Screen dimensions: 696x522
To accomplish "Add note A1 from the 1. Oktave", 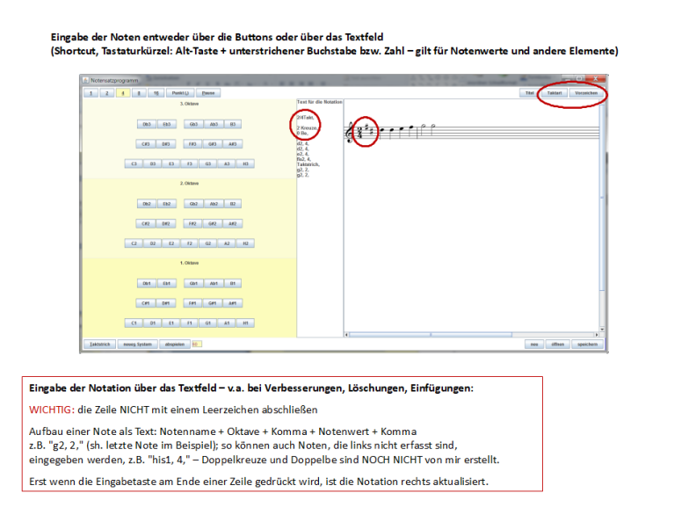I will [x=227, y=323].
